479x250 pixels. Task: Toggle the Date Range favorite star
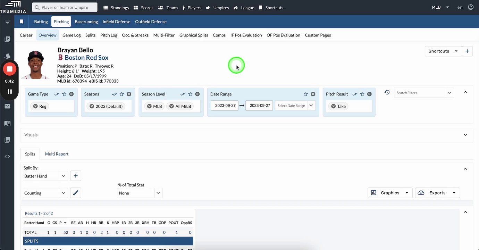click(306, 94)
